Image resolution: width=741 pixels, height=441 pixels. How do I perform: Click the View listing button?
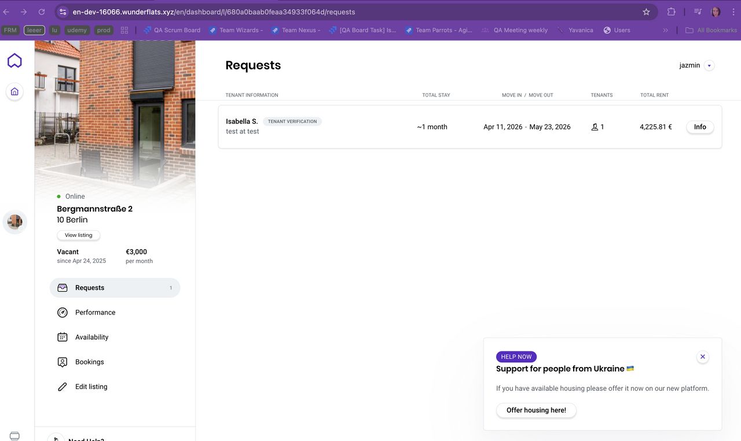click(x=78, y=235)
